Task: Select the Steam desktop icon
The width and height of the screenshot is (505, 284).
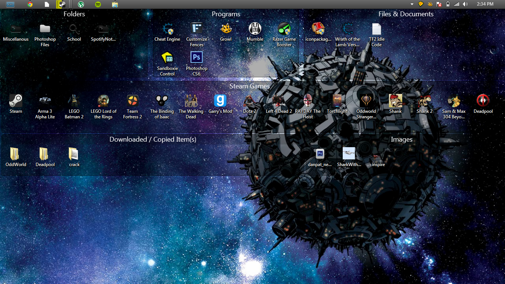Action: pyautogui.click(x=16, y=101)
